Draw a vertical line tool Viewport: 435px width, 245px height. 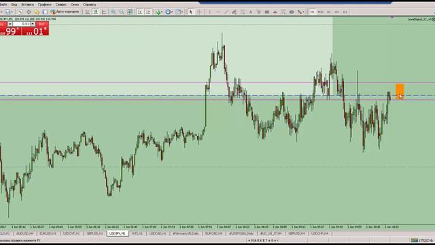coord(210,12)
